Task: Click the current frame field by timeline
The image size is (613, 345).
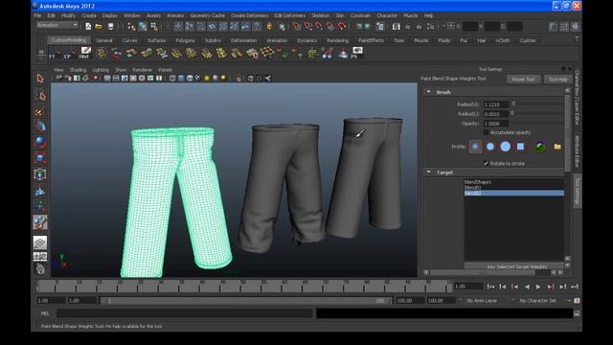Action: coord(468,287)
